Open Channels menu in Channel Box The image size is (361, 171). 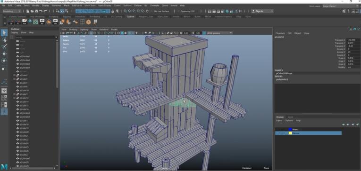point(280,33)
